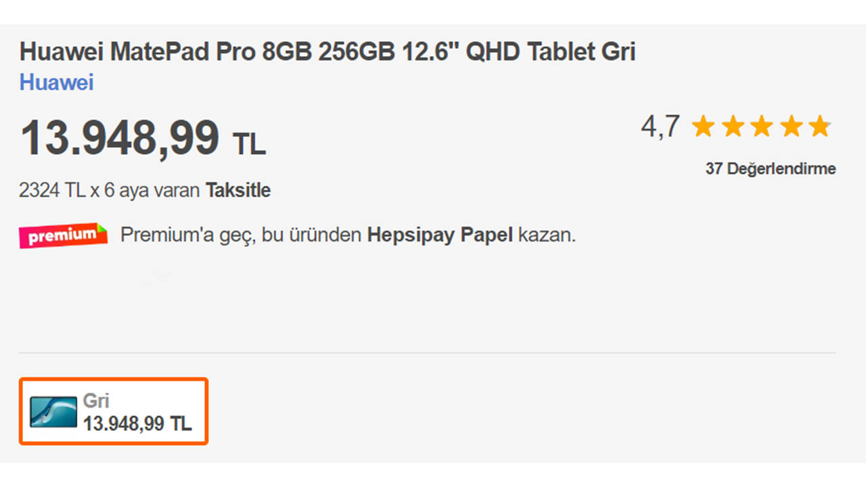The height and width of the screenshot is (487, 866).
Task: Click the fifth, partially filled star
Action: tap(820, 126)
